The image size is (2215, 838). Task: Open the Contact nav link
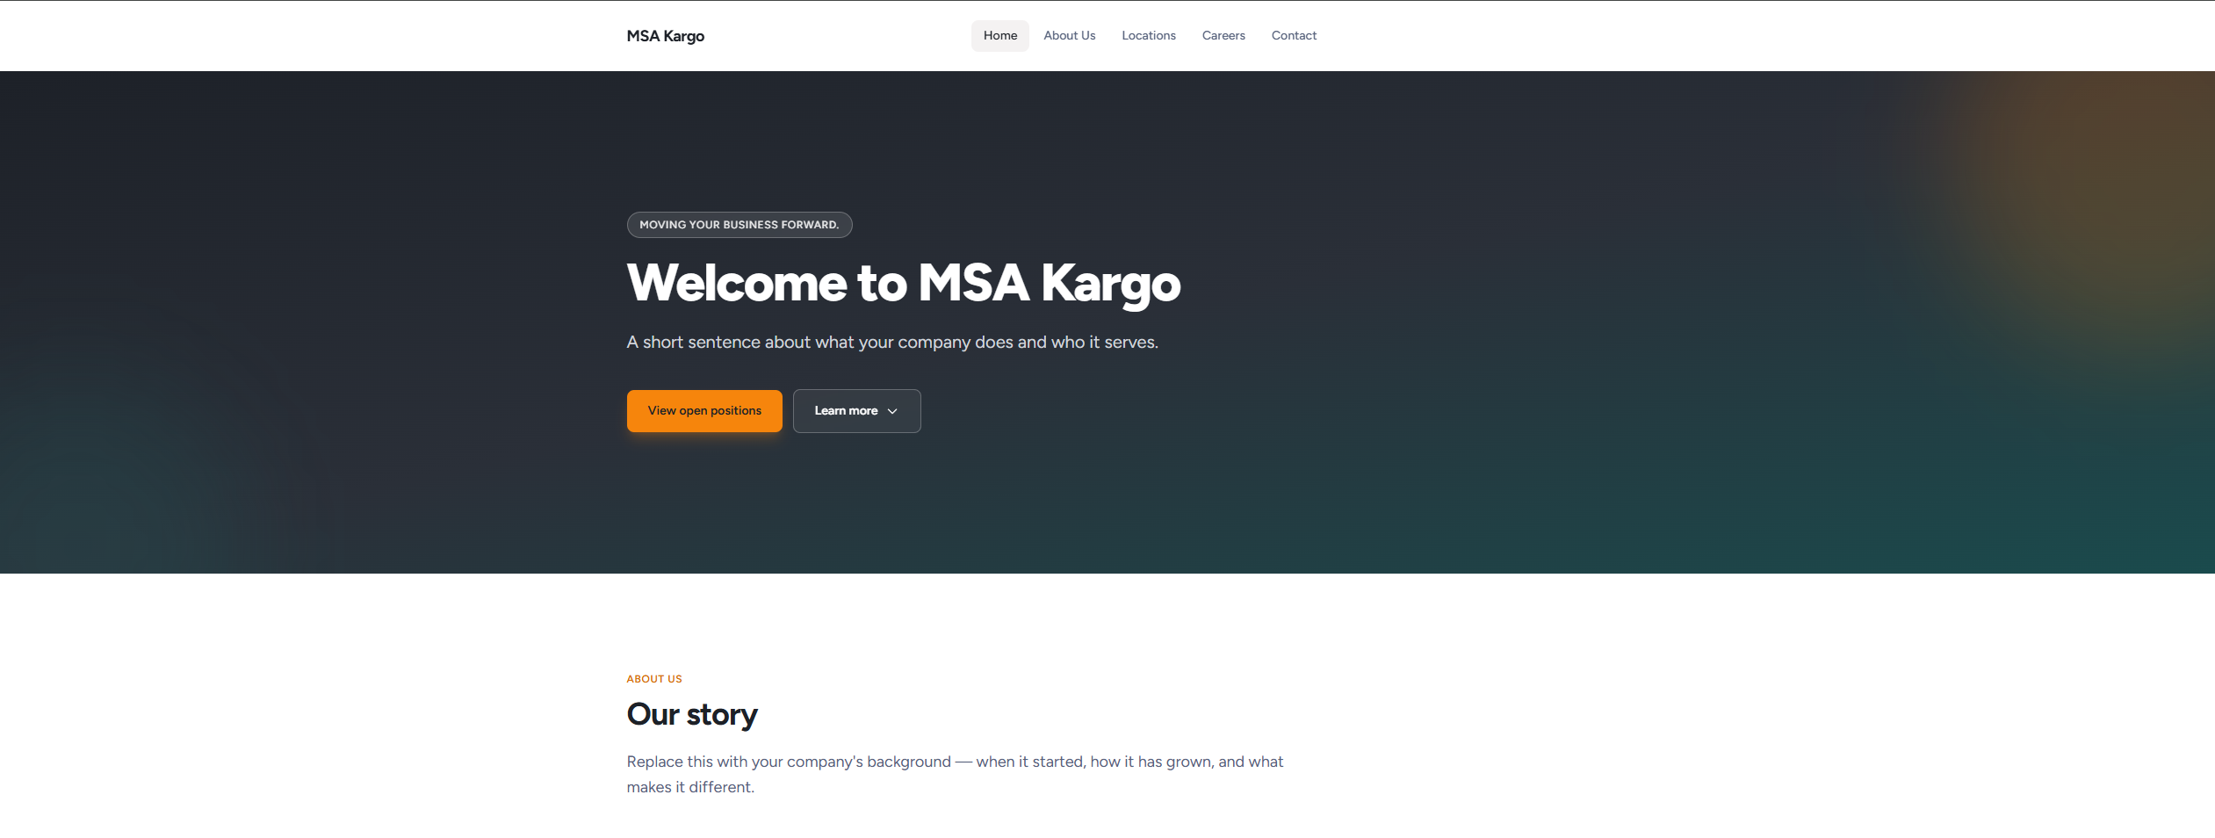point(1294,36)
